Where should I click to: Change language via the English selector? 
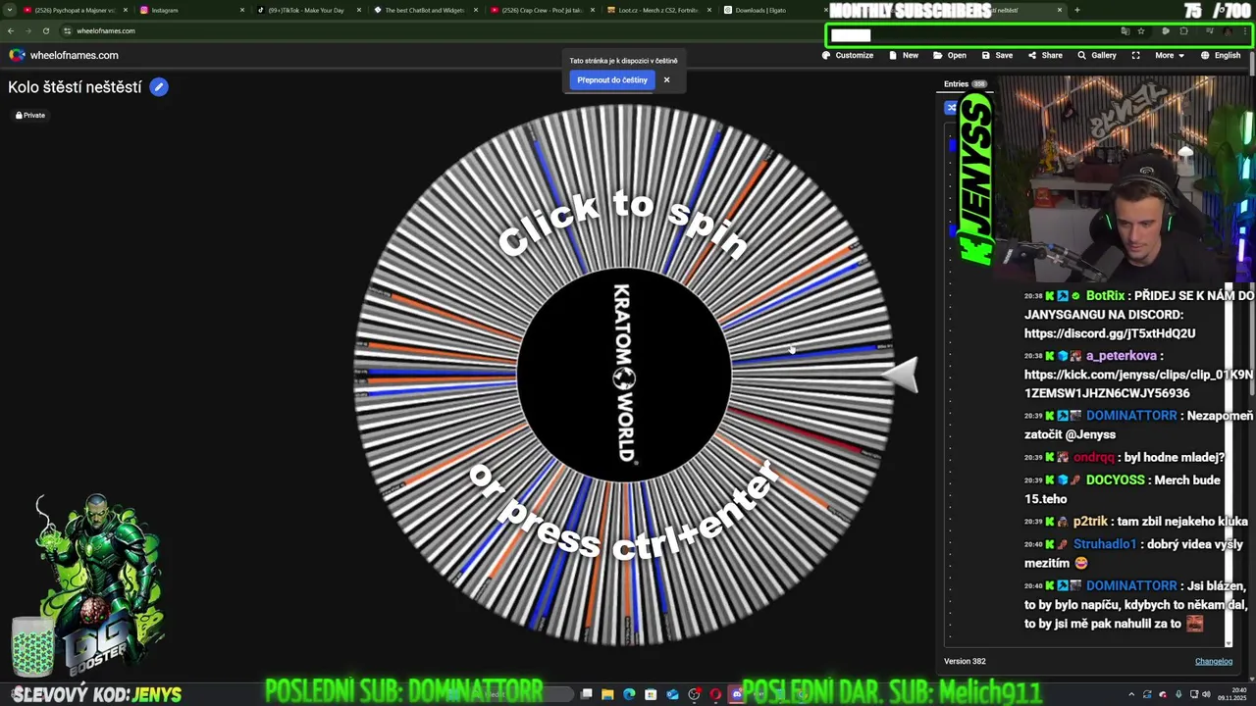[1221, 55]
